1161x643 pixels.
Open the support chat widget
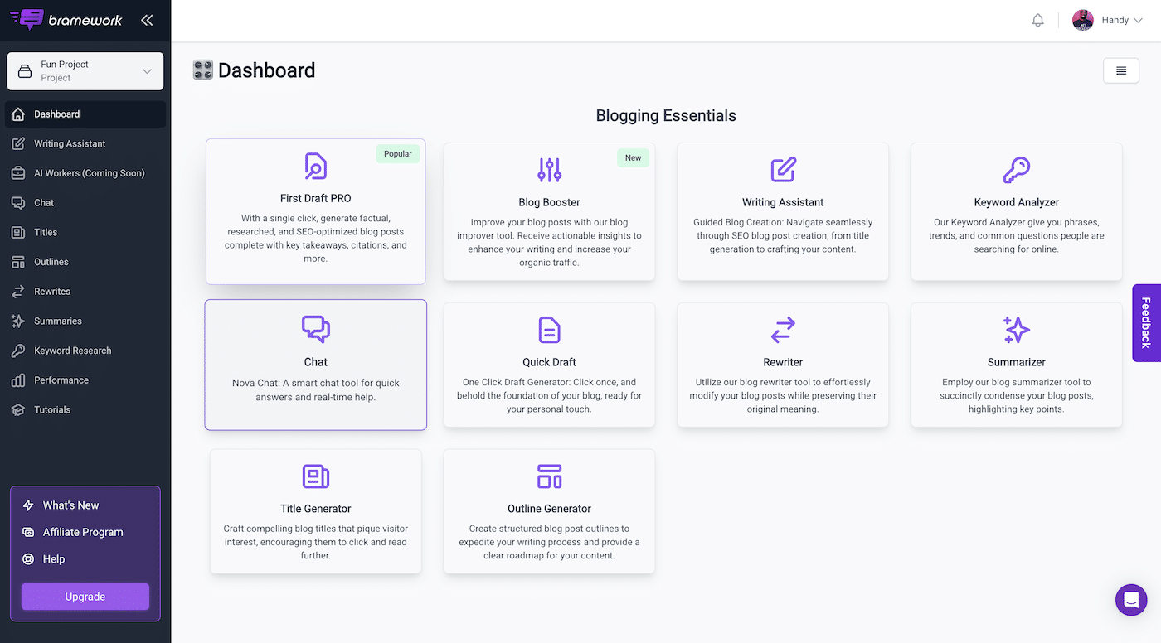(x=1131, y=600)
